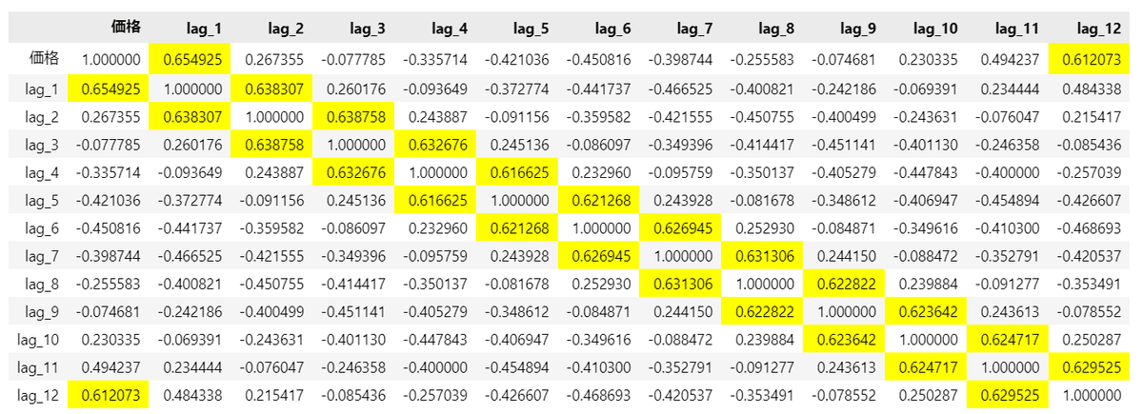The height and width of the screenshot is (414, 1143).
Task: Select the lag_1 row label
Action: point(43,89)
